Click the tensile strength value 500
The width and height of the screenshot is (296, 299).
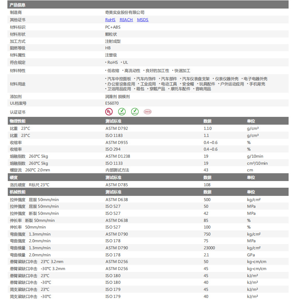(x=207, y=200)
